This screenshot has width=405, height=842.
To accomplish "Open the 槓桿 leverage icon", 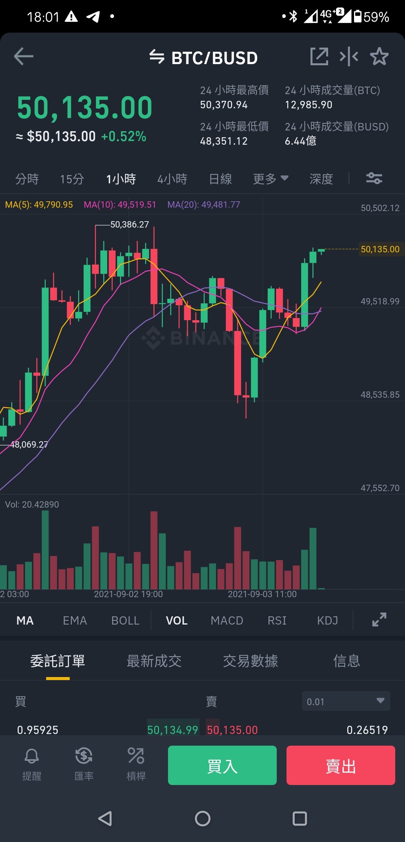I will (x=136, y=765).
